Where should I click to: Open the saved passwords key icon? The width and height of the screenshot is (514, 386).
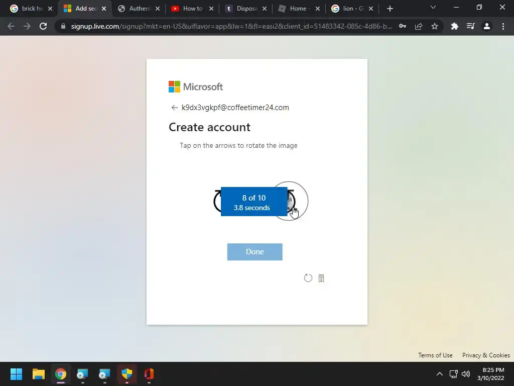pyautogui.click(x=403, y=26)
